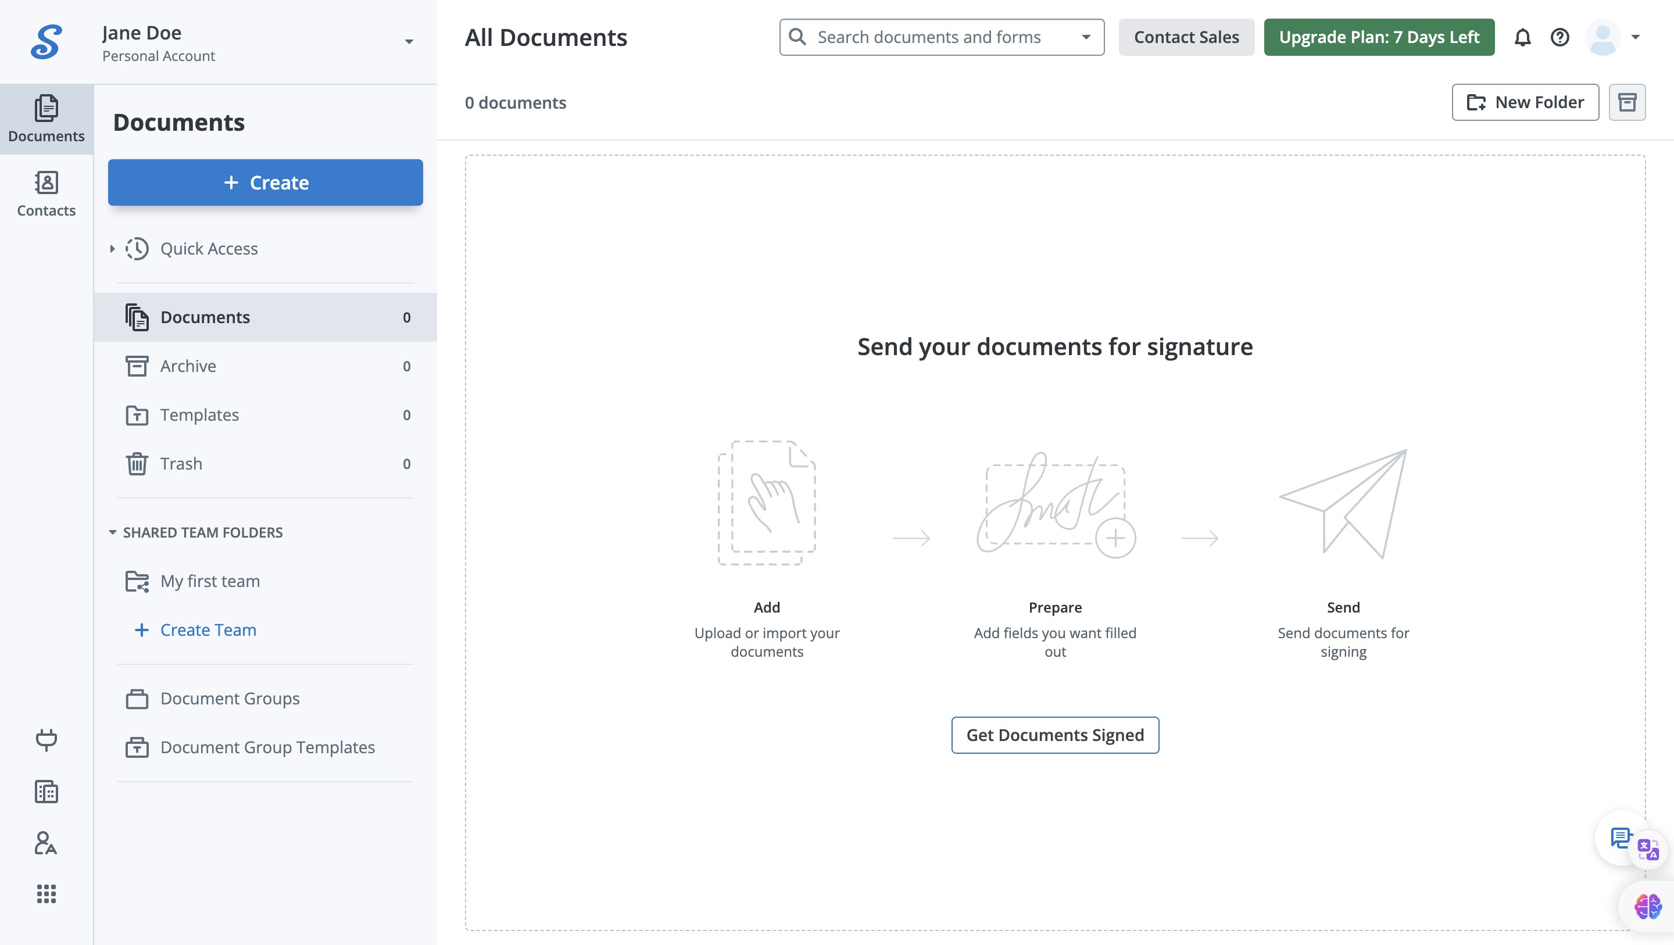Select Archive in the sidebar

[188, 366]
